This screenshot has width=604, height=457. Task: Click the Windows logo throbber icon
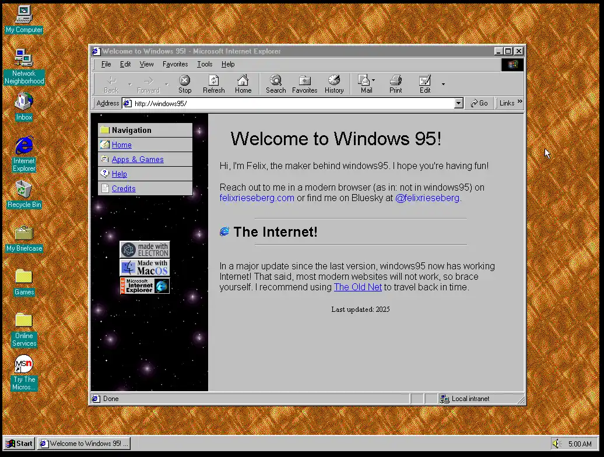tap(512, 65)
